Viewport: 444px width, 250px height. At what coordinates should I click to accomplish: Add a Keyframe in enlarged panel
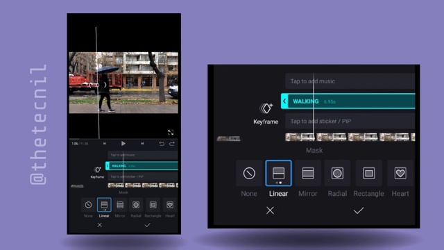click(266, 114)
